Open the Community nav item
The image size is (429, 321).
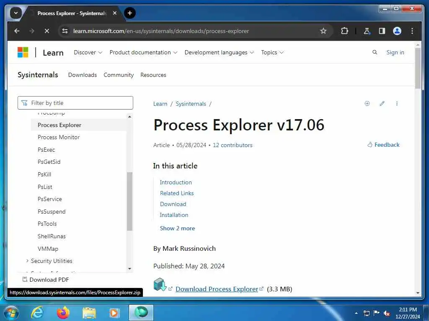(x=119, y=75)
